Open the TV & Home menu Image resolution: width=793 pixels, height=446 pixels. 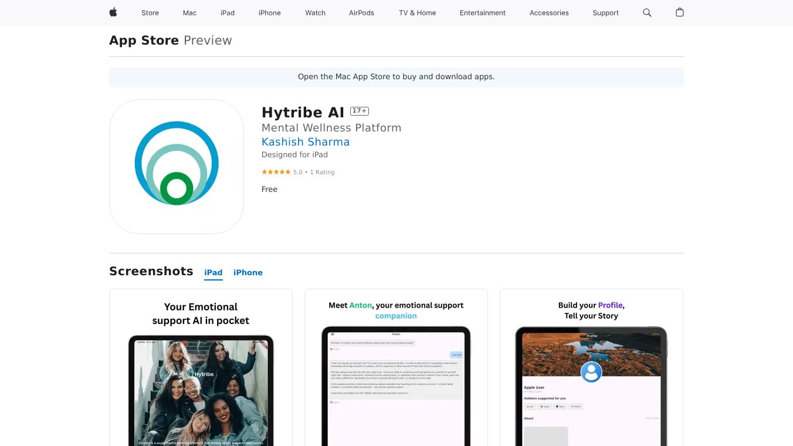pos(418,13)
